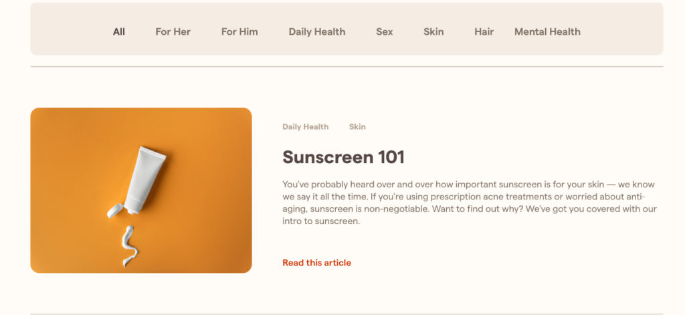Choose the Hair category tab
Screen dimensions: 685x315
click(484, 32)
